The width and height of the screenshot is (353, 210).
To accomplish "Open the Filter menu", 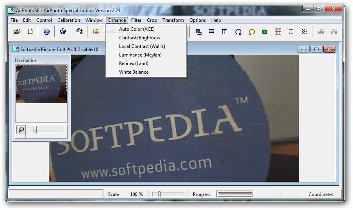I will click(x=136, y=20).
